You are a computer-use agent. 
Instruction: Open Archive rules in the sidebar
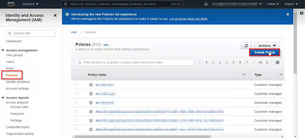19,107
